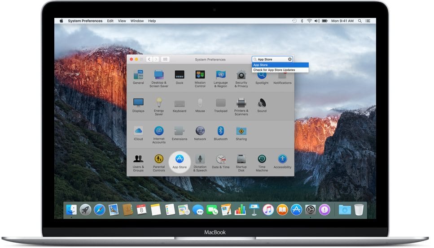Open Date & Time preferences

pyautogui.click(x=221, y=162)
